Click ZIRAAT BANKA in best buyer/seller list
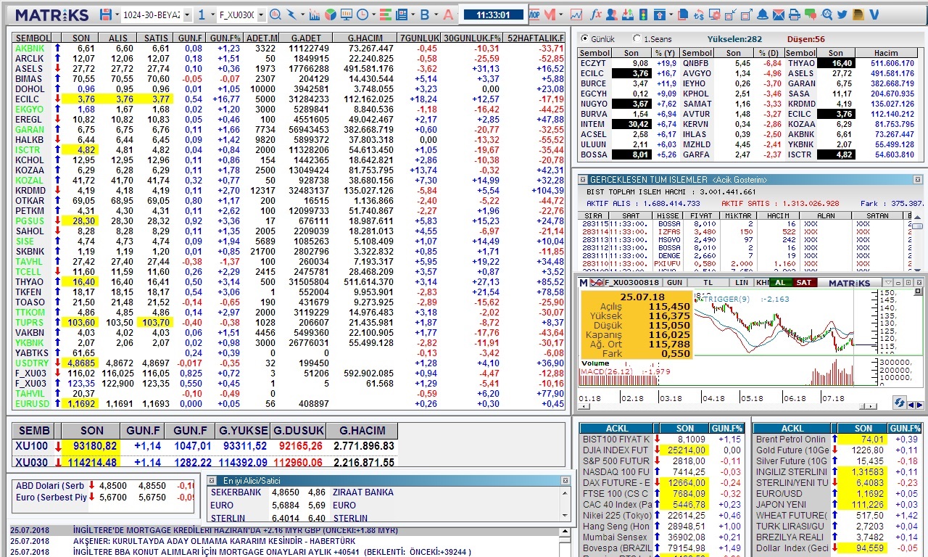Image resolution: width=928 pixels, height=557 pixels. tap(363, 492)
